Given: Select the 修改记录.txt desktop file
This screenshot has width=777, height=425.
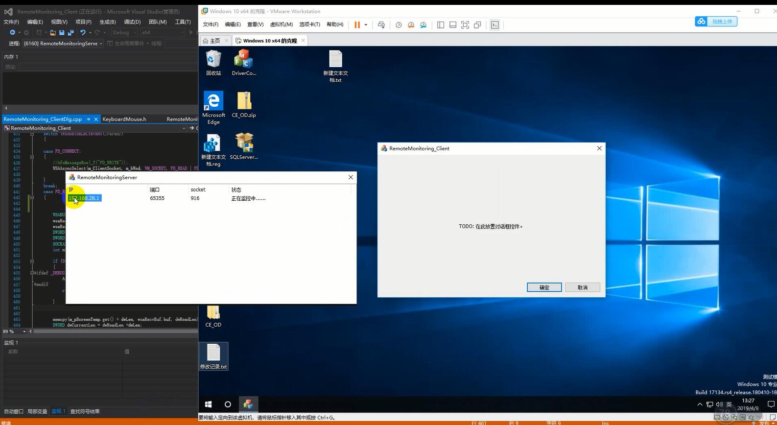Looking at the screenshot, I should (213, 356).
